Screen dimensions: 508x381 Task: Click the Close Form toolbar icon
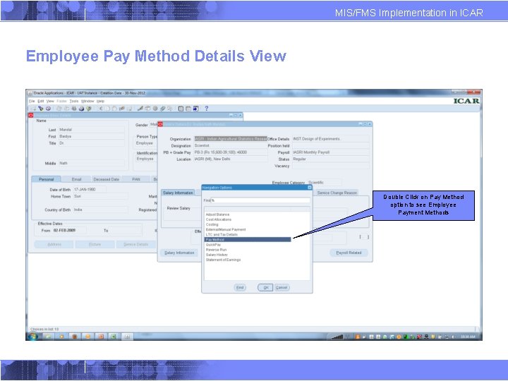(x=88, y=109)
